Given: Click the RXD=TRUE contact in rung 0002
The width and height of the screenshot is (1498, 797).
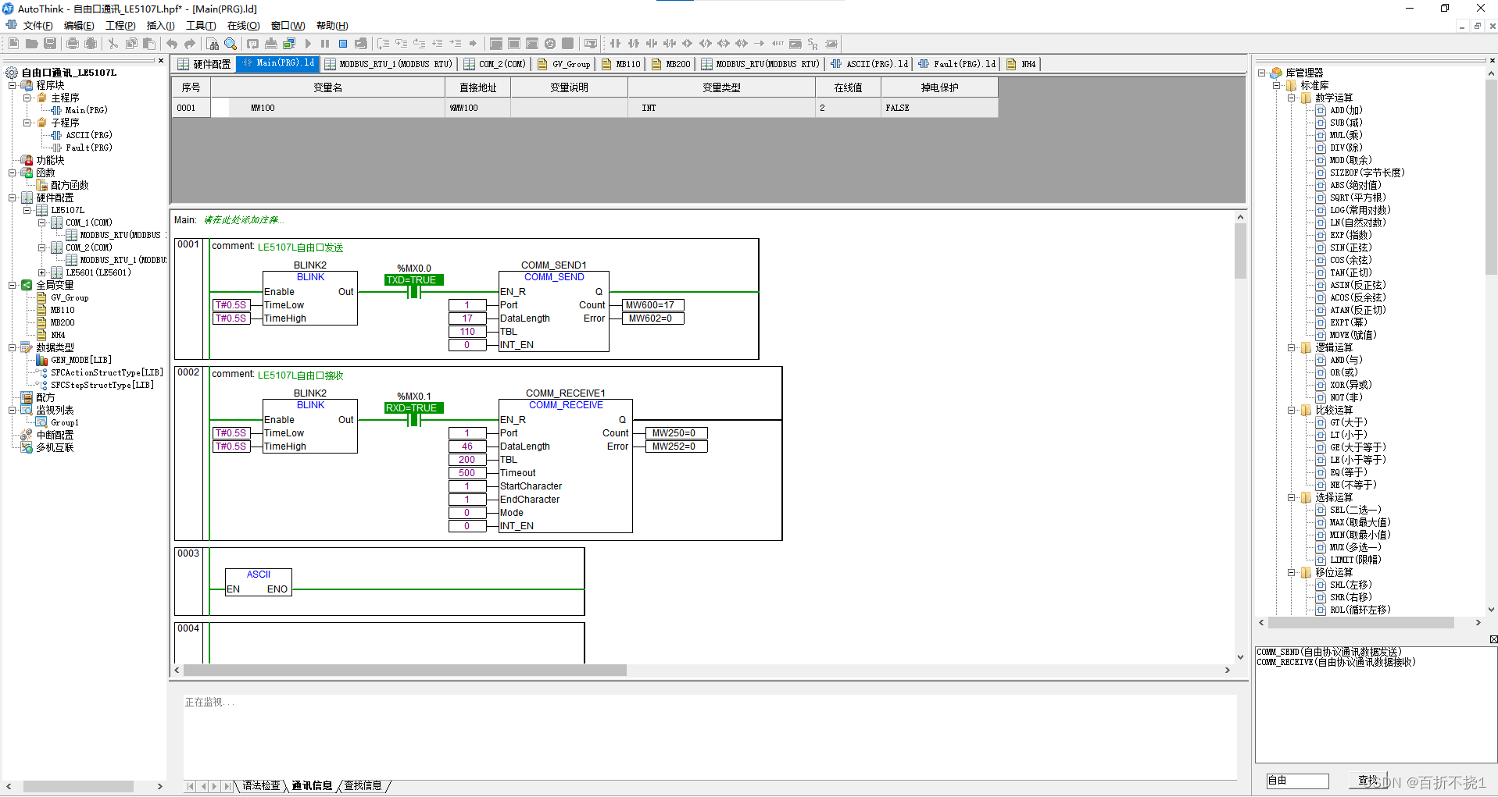Looking at the screenshot, I should pyautogui.click(x=414, y=414).
